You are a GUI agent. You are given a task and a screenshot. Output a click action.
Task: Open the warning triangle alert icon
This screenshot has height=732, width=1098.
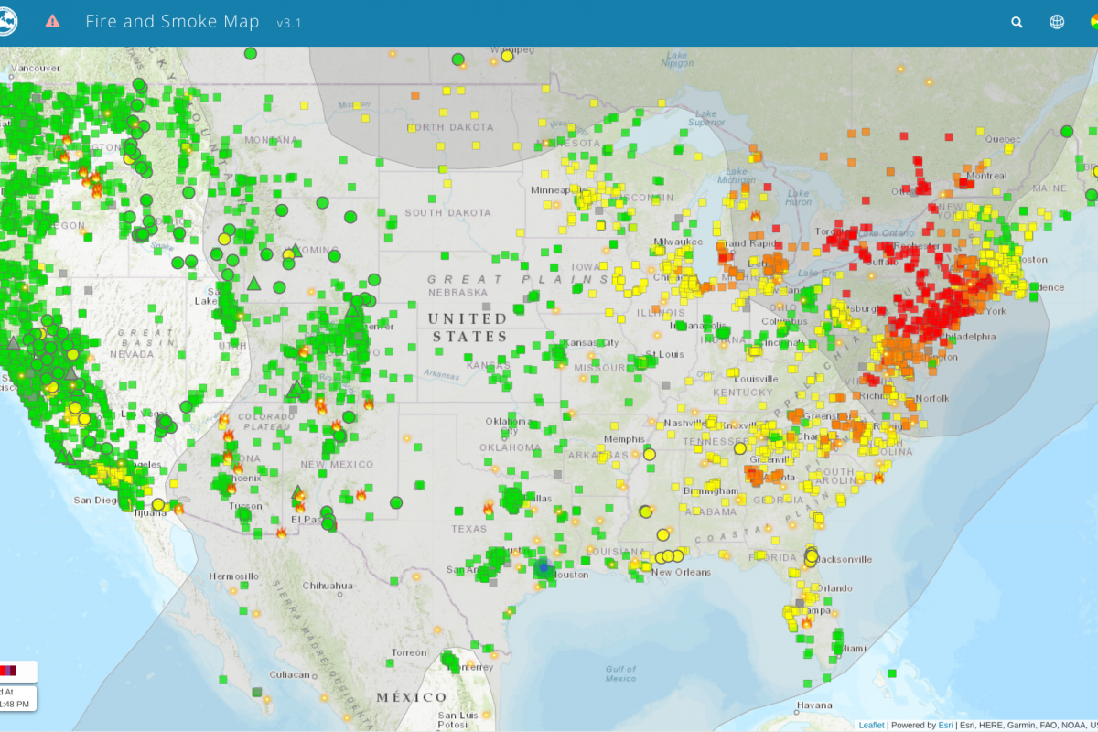53,21
